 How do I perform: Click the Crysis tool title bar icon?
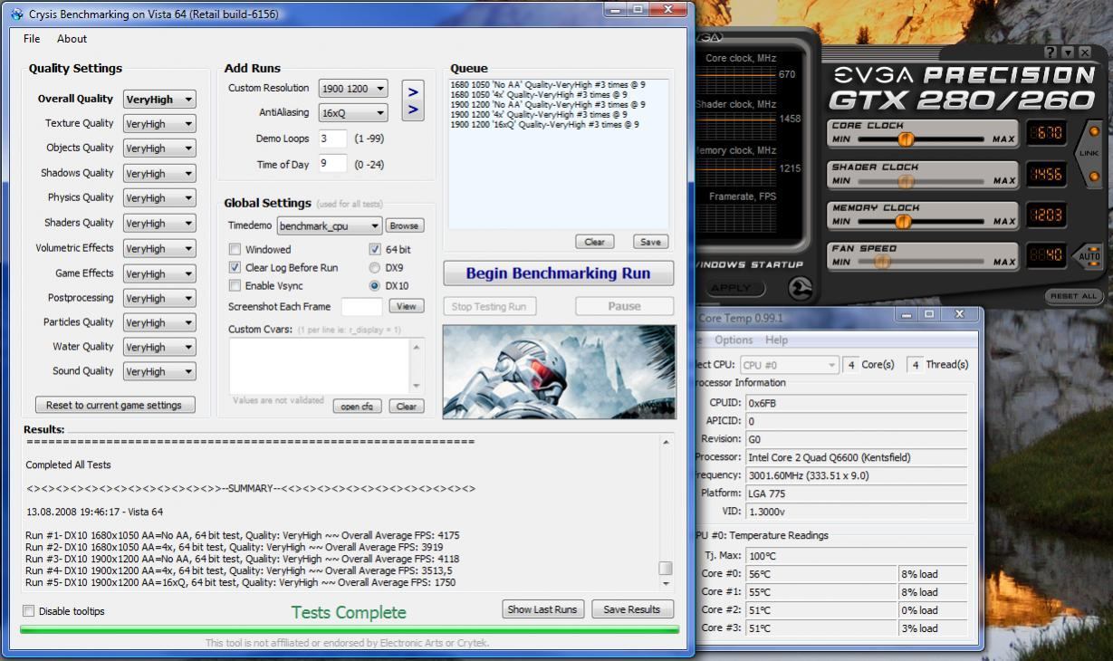coord(16,14)
